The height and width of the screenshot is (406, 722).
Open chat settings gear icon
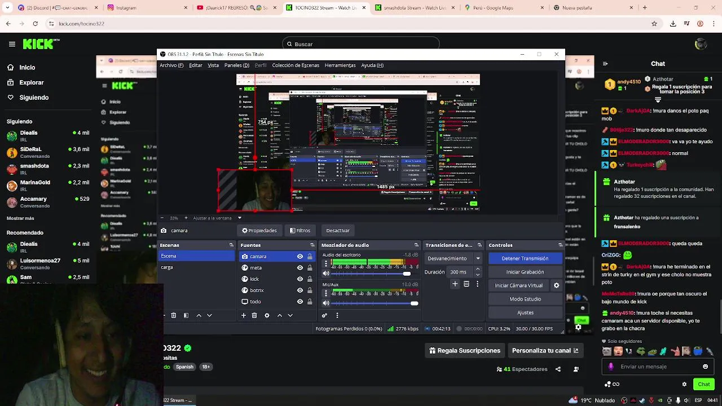[x=684, y=385]
